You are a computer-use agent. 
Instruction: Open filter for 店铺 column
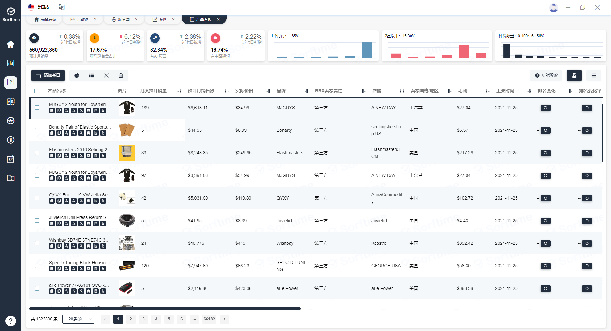(402, 91)
